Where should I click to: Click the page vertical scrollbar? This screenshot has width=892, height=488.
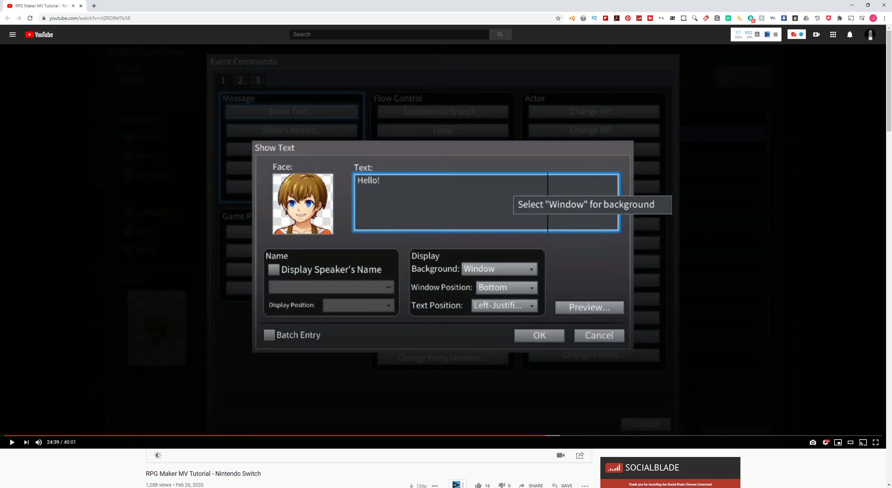tap(889, 80)
